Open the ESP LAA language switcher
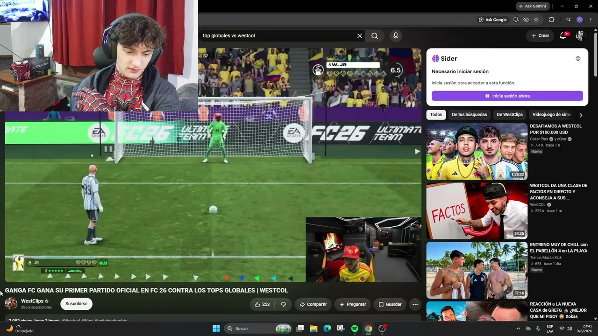The height and width of the screenshot is (336, 598). [x=550, y=329]
